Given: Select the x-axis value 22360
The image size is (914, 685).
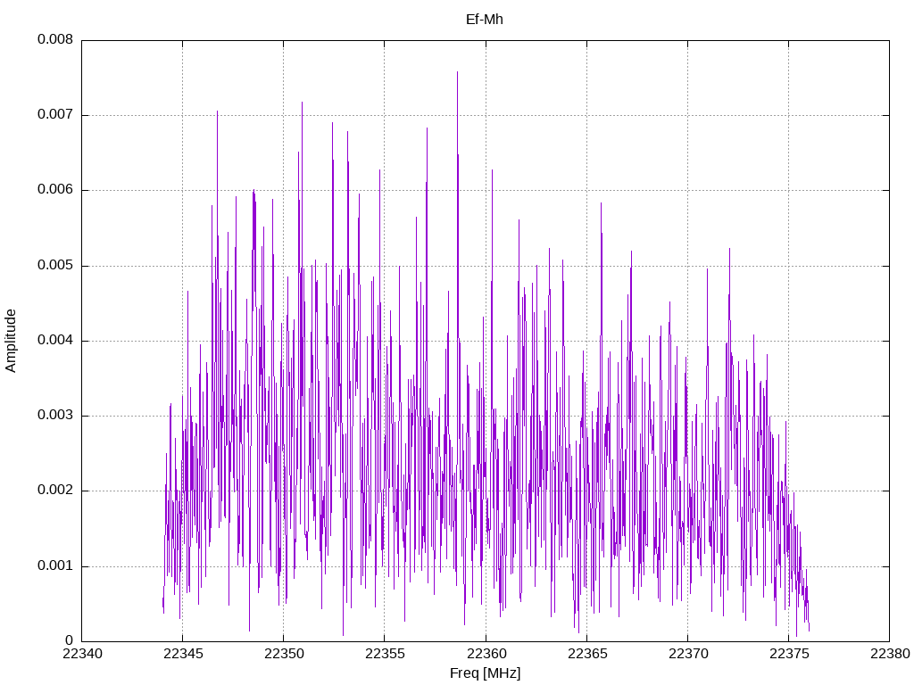Looking at the screenshot, I should tap(486, 654).
